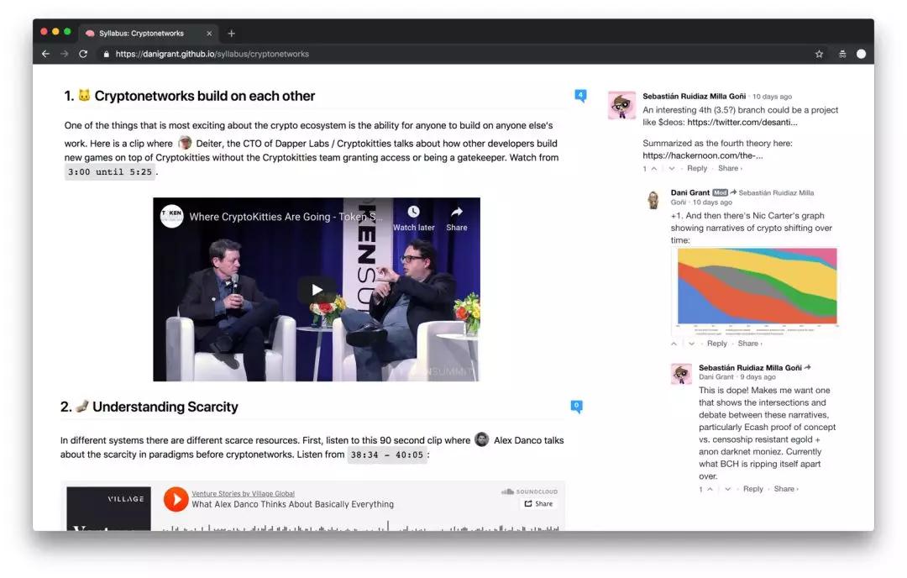Play the SoundCloud track with orange button

pyautogui.click(x=176, y=499)
